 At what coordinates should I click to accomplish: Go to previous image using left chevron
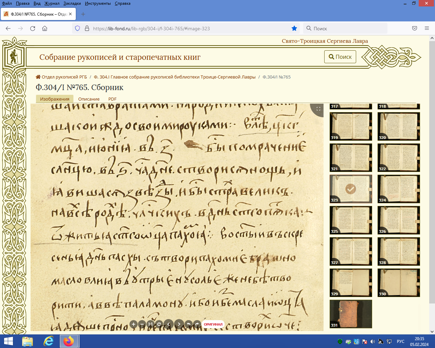(169, 324)
